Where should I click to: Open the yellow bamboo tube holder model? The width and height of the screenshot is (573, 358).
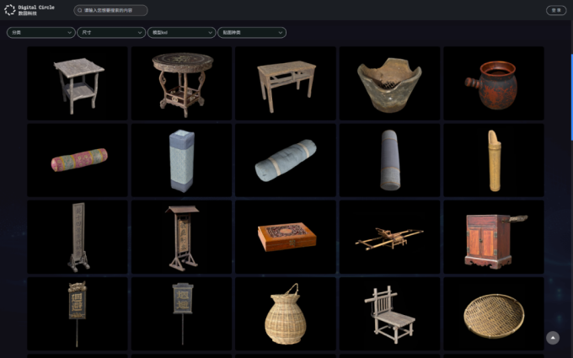[x=494, y=160]
